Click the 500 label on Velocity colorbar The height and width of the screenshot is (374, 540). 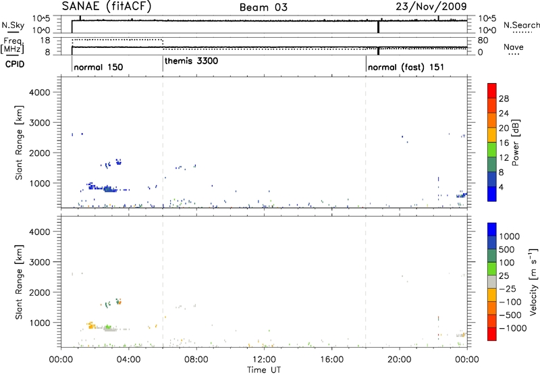[507, 250]
